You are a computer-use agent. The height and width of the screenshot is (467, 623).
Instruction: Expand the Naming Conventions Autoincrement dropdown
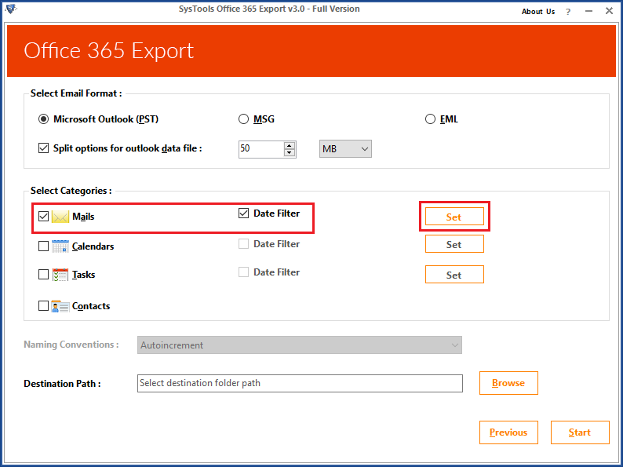coord(300,345)
